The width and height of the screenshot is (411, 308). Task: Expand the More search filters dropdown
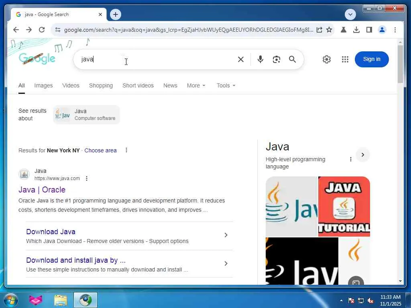click(x=196, y=86)
